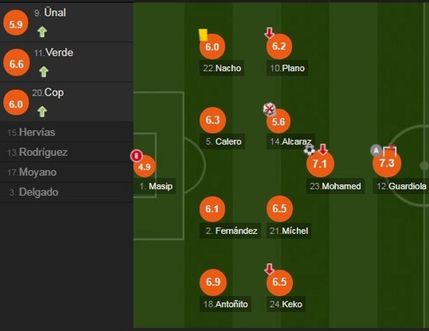Click the goal ball icon beside Mohamed
Viewport: 429px width, 331px height.
(x=309, y=150)
